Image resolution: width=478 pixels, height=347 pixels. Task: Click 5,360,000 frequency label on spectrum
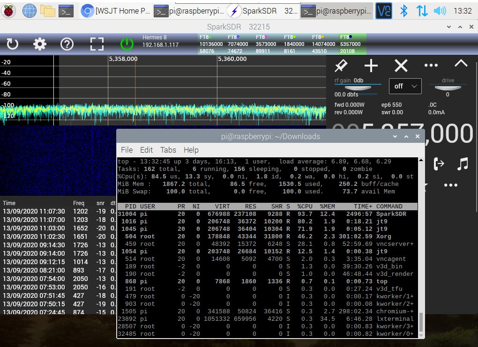pyautogui.click(x=232, y=59)
